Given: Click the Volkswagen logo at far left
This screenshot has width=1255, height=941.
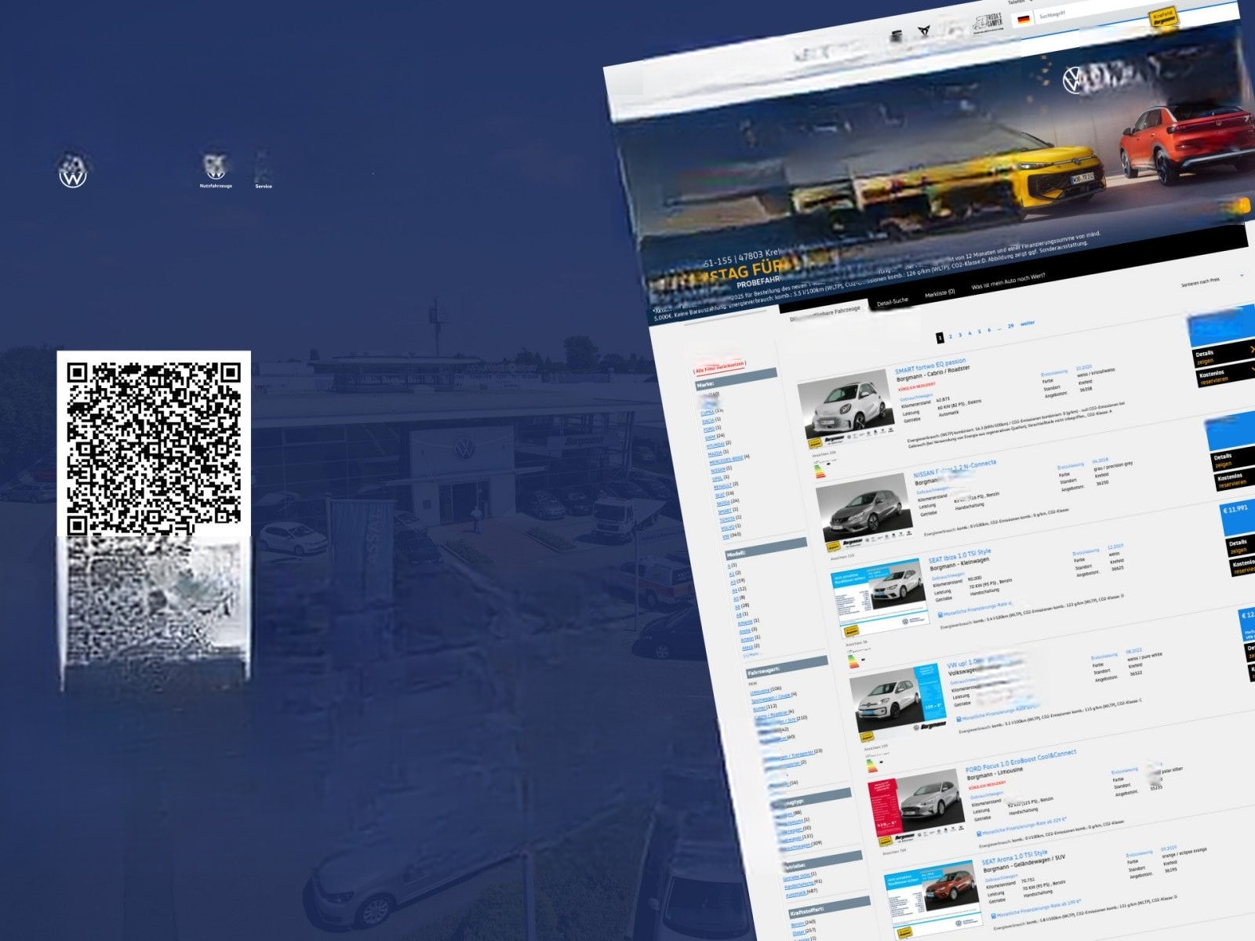Looking at the screenshot, I should point(74,172).
